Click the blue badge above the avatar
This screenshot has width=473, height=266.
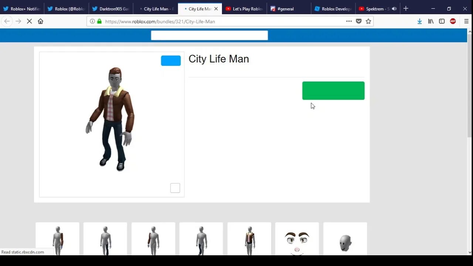[x=170, y=60]
